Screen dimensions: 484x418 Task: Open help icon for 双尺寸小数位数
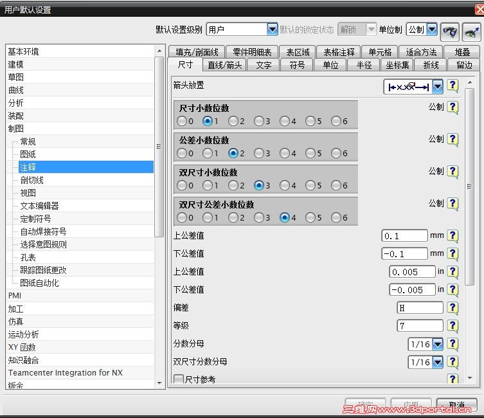pyautogui.click(x=453, y=172)
